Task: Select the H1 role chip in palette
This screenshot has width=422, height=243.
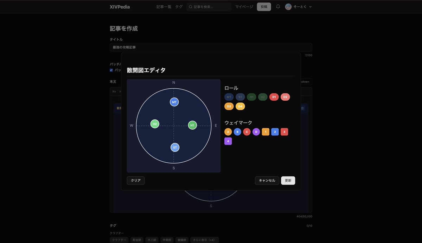Action: (251, 97)
